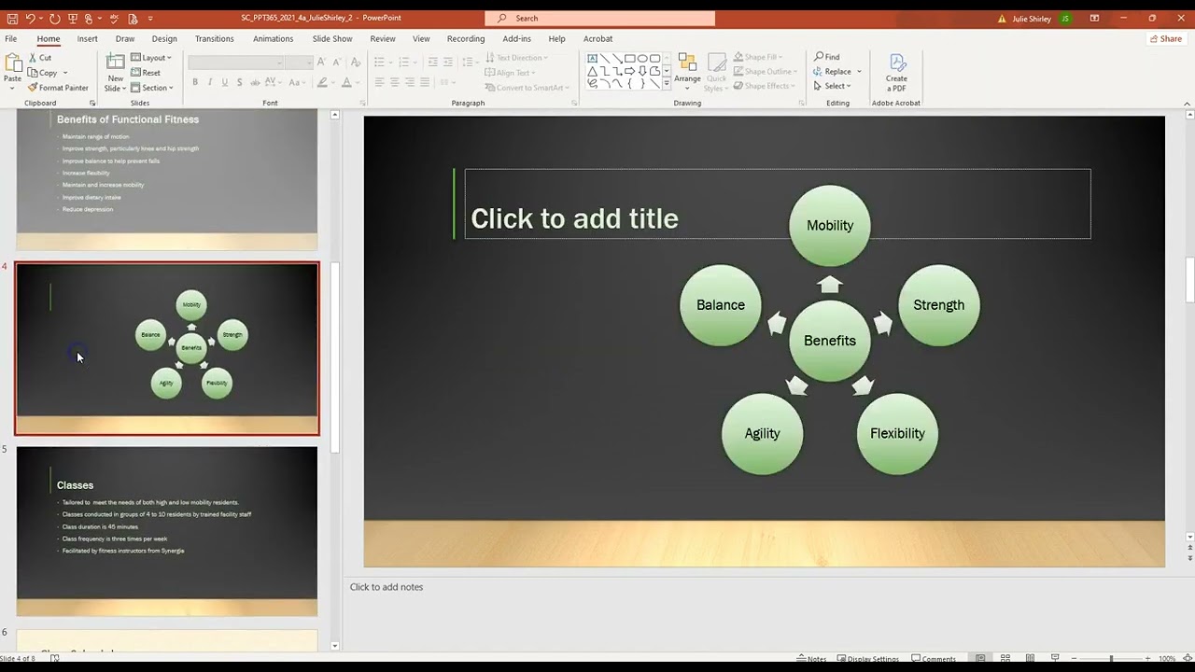The height and width of the screenshot is (672, 1195).
Task: Switch to Reading View in the status bar
Action: [x=1030, y=659]
